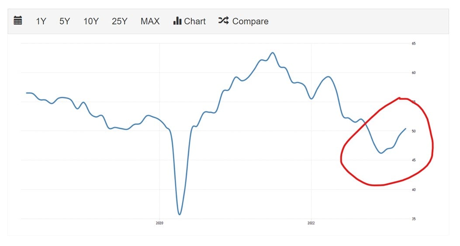Open the Chart type dropdown label
460x246 pixels.
coord(195,21)
